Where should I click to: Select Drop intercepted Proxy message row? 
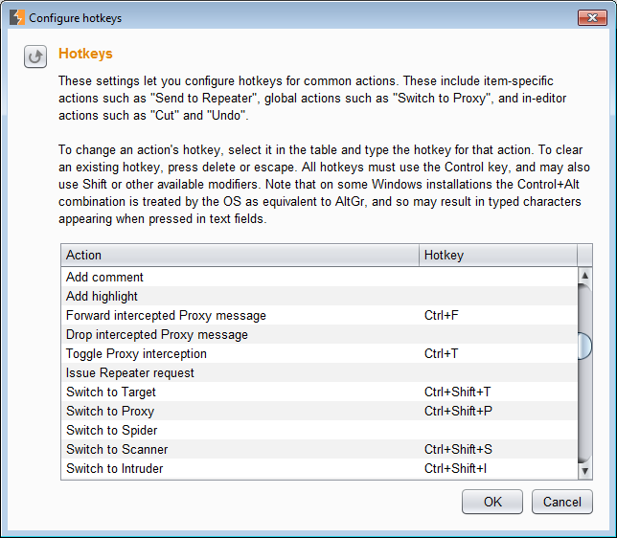point(320,335)
